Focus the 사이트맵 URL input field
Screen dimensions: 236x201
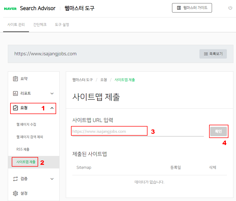[x=138, y=131]
